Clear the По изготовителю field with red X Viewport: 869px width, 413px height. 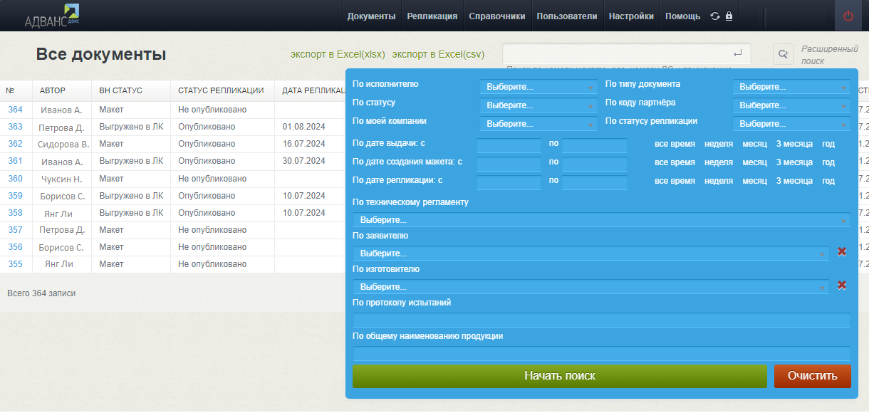[x=841, y=285]
